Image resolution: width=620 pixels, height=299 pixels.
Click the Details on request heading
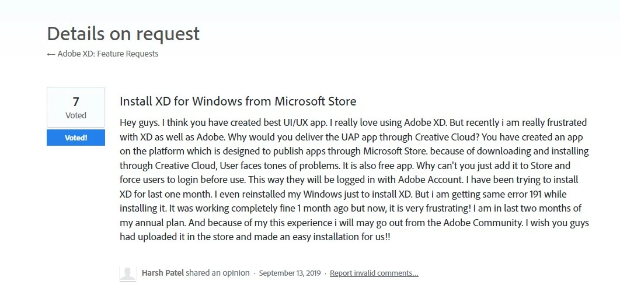123,34
